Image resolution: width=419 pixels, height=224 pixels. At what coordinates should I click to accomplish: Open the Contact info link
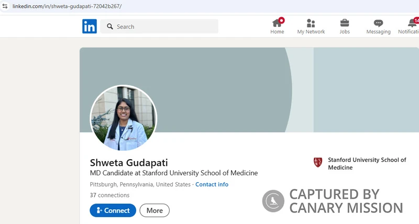pos(212,184)
